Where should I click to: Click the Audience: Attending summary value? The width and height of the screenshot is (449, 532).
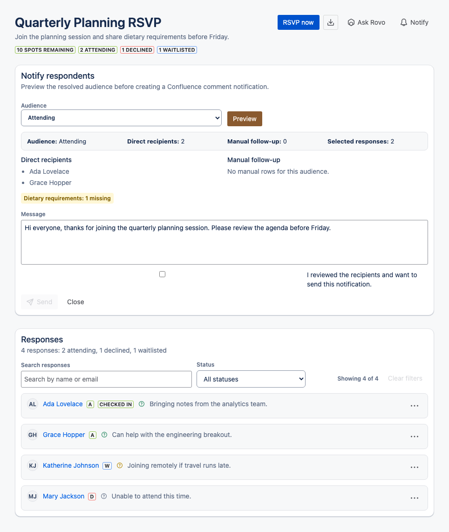pos(57,142)
